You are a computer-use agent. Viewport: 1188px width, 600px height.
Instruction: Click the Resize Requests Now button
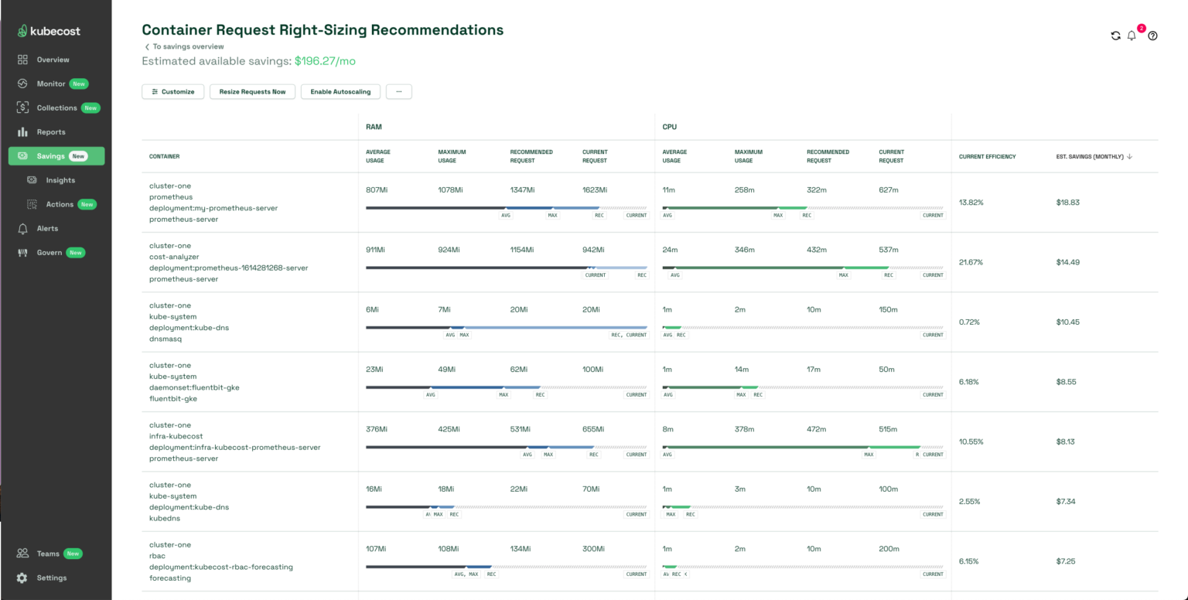pos(252,91)
